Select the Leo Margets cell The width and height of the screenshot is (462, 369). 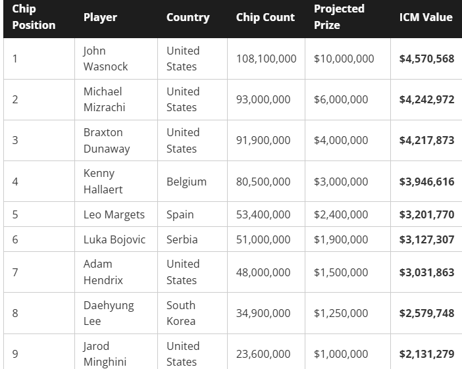(x=114, y=214)
